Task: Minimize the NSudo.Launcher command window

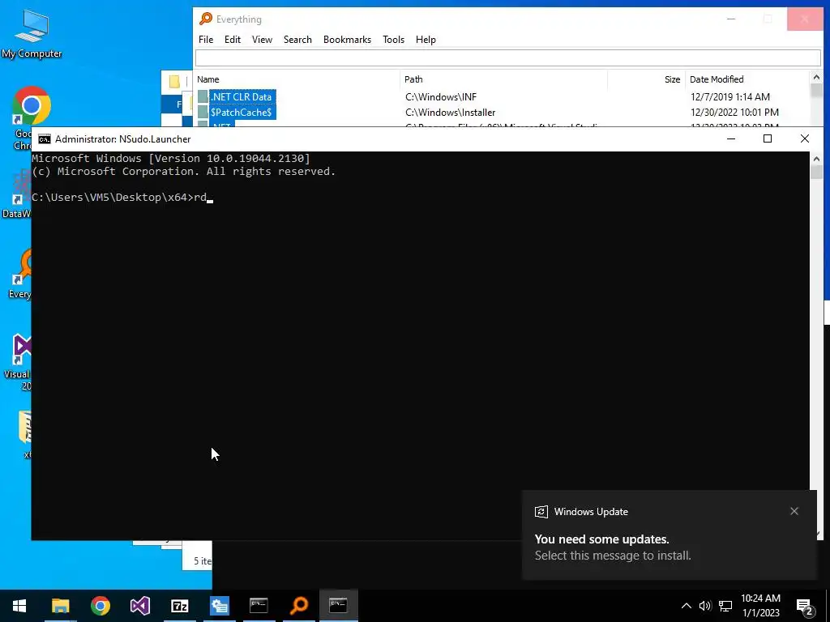Action: click(x=731, y=138)
